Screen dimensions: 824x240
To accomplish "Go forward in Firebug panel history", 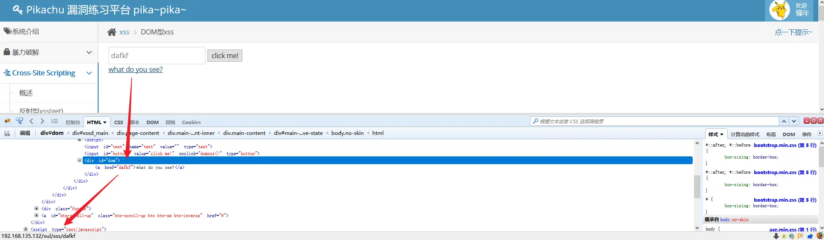I will tap(42, 122).
